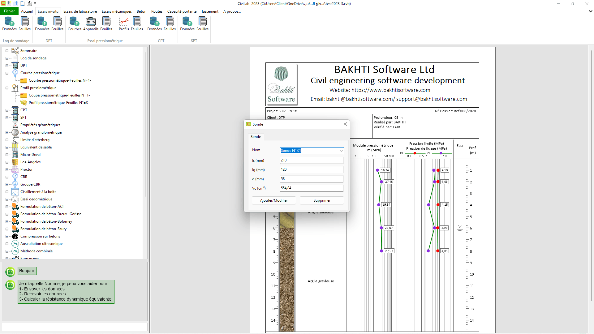Open the Tassement tab
The width and height of the screenshot is (594, 334).
click(x=210, y=11)
